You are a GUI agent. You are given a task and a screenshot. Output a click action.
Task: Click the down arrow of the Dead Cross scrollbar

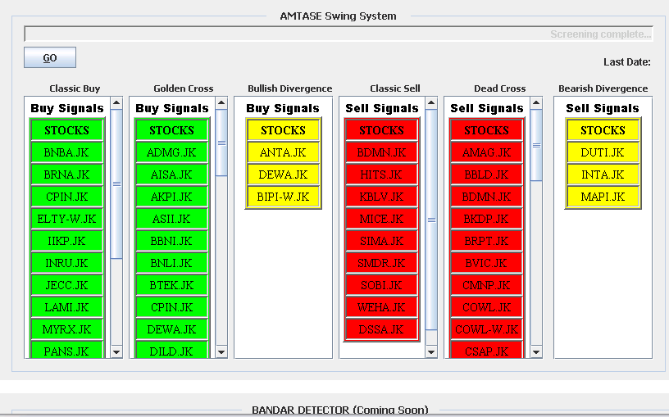pyautogui.click(x=536, y=351)
